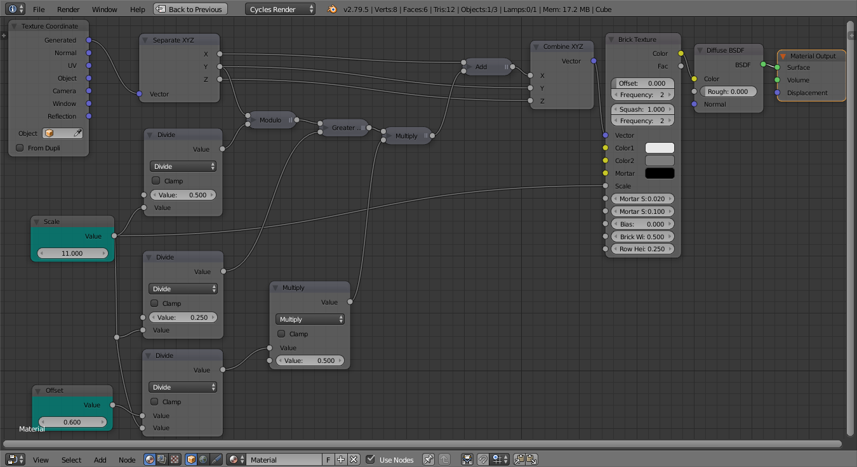The width and height of the screenshot is (857, 467).
Task: Collapse the Diffuse BSDF node
Action: tap(700, 50)
